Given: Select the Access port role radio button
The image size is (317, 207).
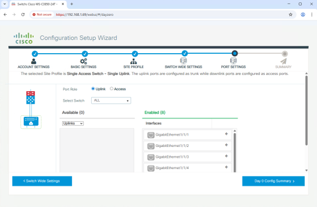Looking at the screenshot, I should [112, 88].
